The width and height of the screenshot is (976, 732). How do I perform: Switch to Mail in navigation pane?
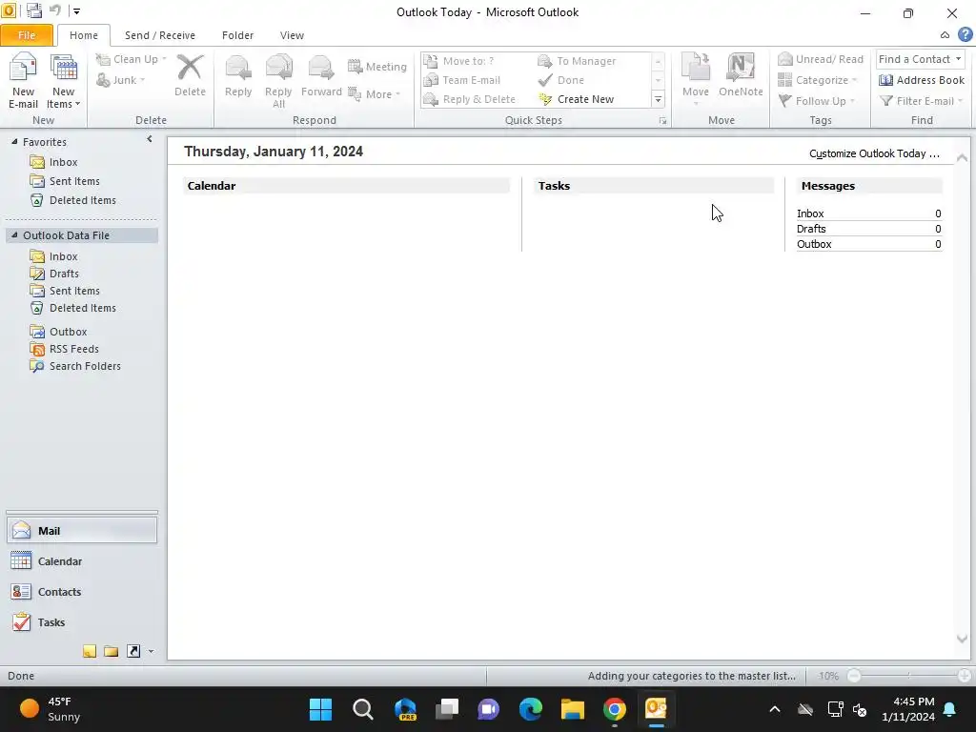click(x=82, y=531)
